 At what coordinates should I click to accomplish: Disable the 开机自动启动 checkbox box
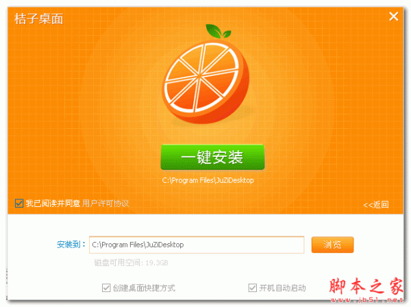tap(252, 288)
